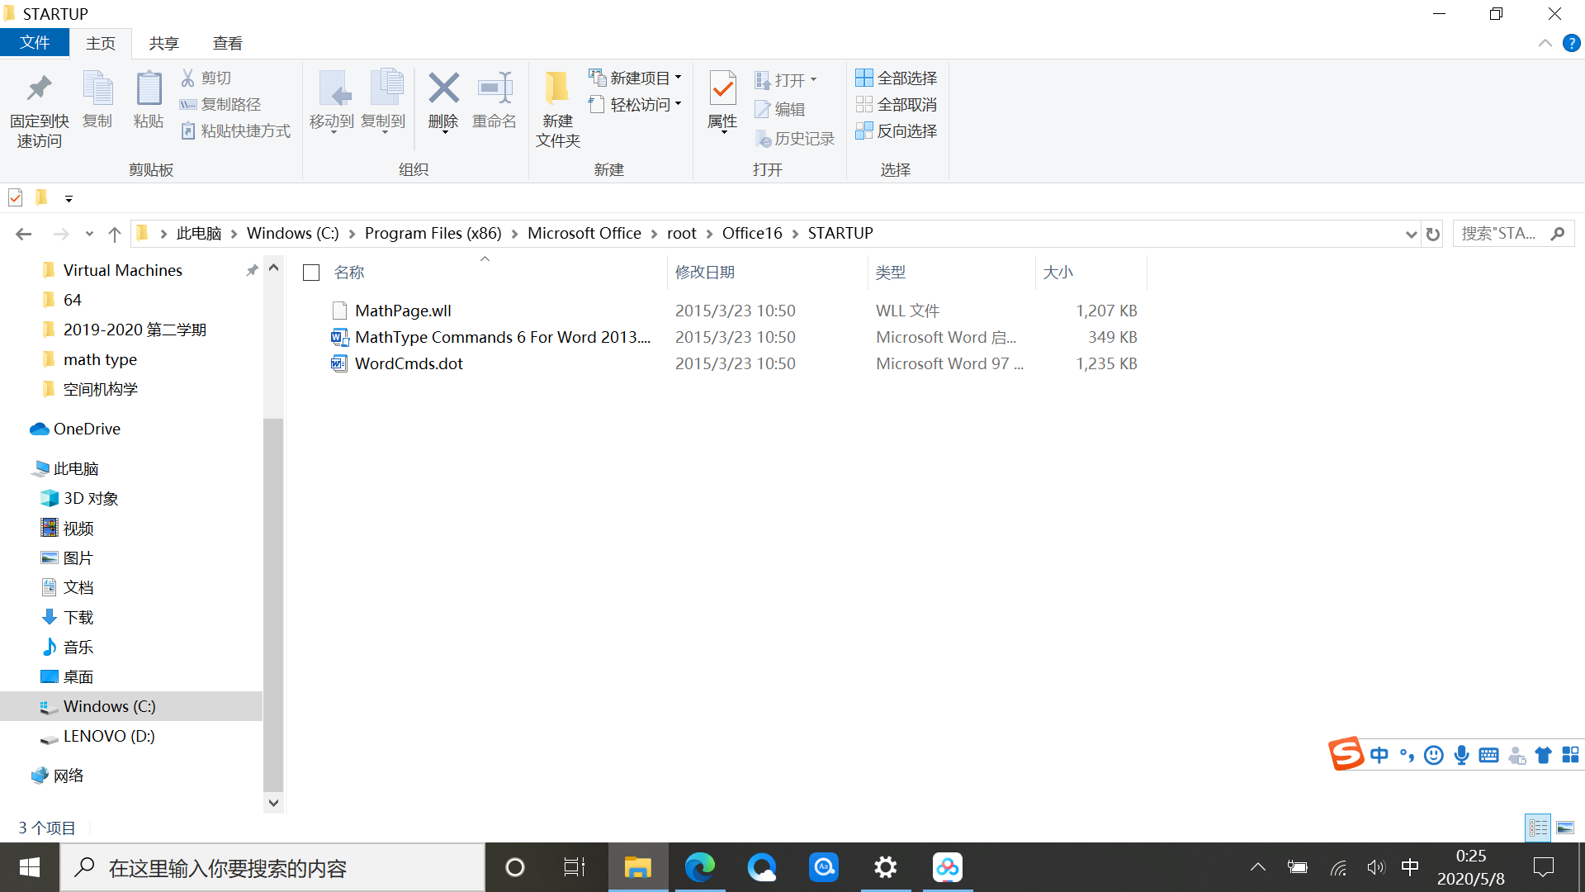Collapse the ribbon using the chevron
Viewport: 1585px width, 892px height.
click(1545, 43)
